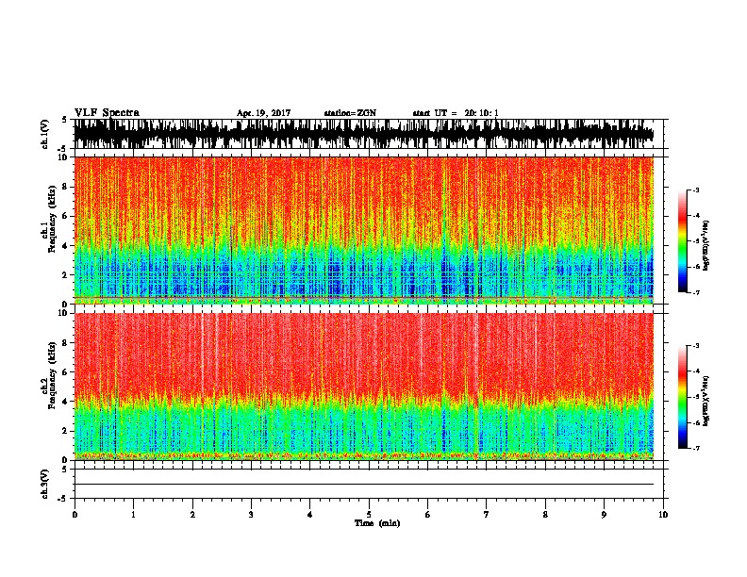Click the "8" tick on the time axis
This screenshot has width=747, height=577.
545,515
